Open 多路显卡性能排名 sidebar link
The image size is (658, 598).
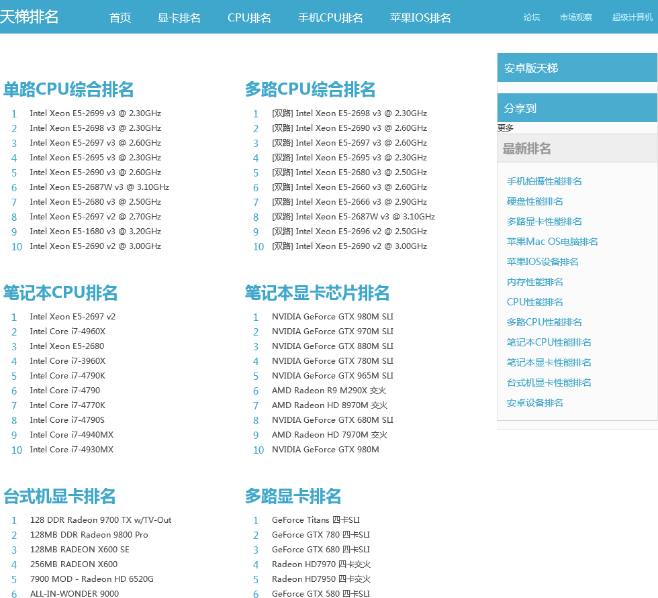545,221
